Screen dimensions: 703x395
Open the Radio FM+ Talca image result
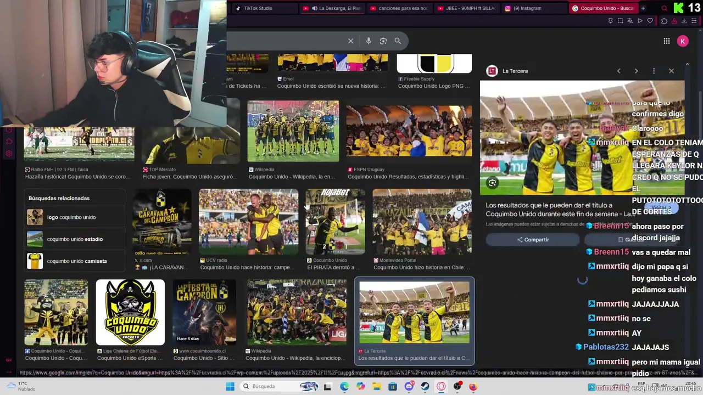79,144
